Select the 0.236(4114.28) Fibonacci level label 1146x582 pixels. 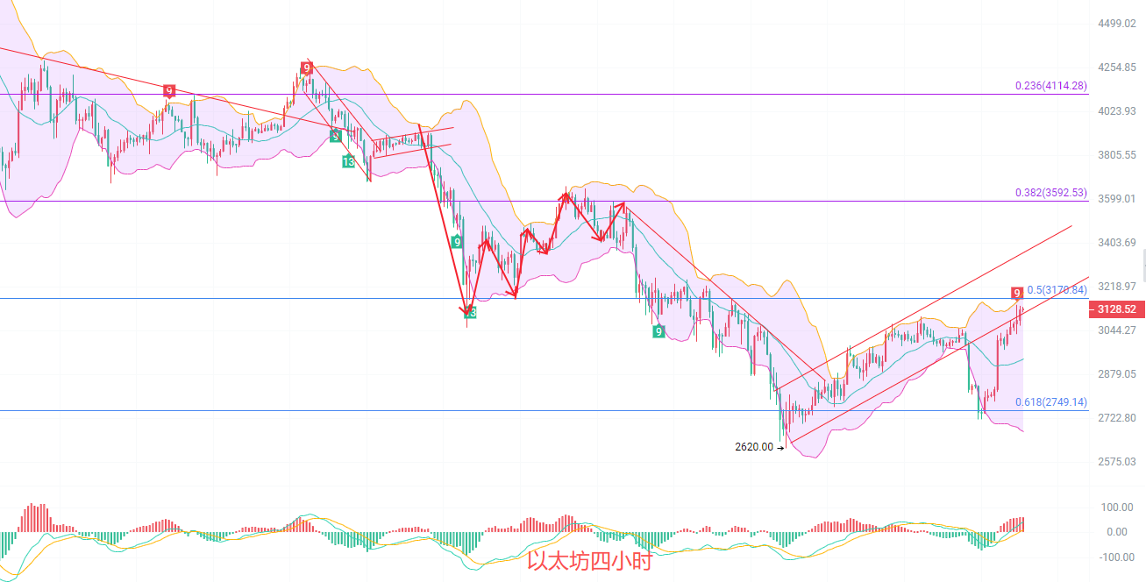1050,86
